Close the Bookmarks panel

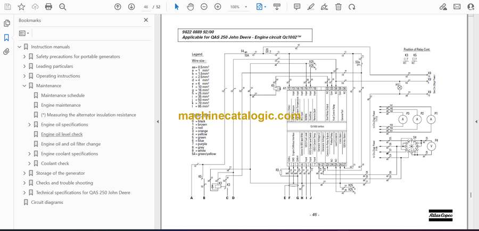click(146, 20)
